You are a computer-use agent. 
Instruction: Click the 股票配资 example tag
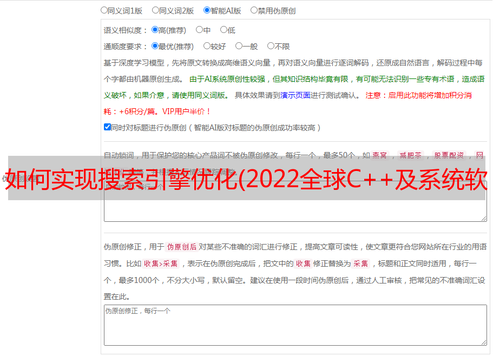coord(449,155)
